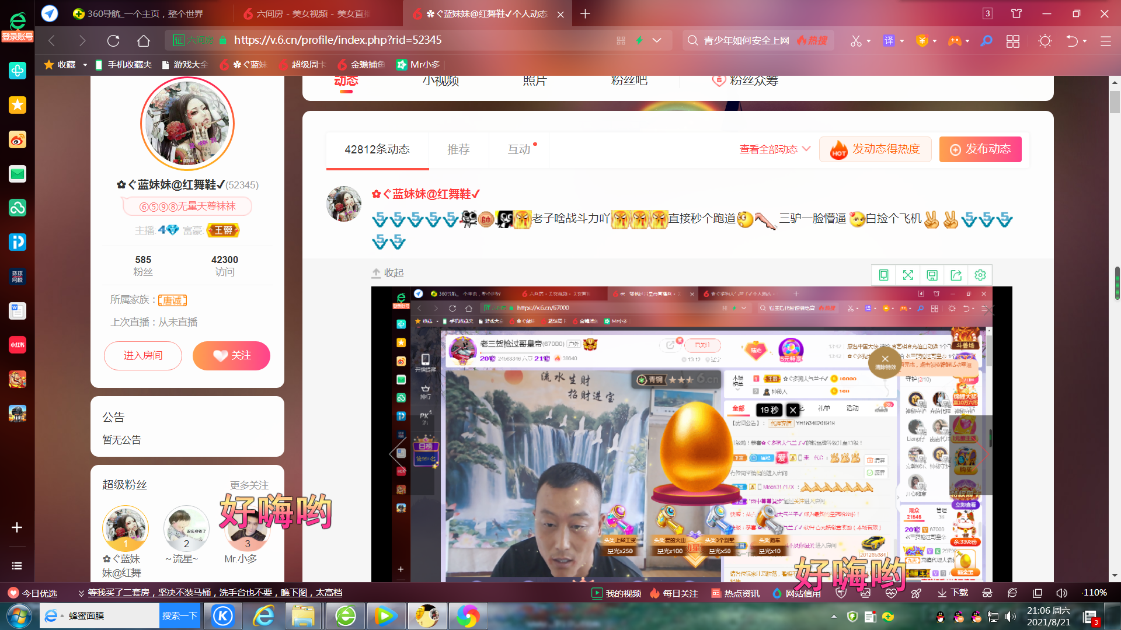Image resolution: width=1121 pixels, height=630 pixels.
Task: Click the yellow star favorites sidebar icon
Action: pyautogui.click(x=17, y=105)
